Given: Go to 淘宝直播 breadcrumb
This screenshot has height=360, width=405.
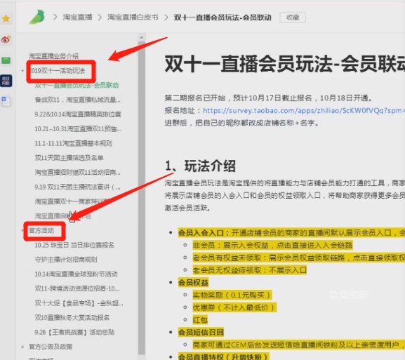Looking at the screenshot, I should [77, 18].
